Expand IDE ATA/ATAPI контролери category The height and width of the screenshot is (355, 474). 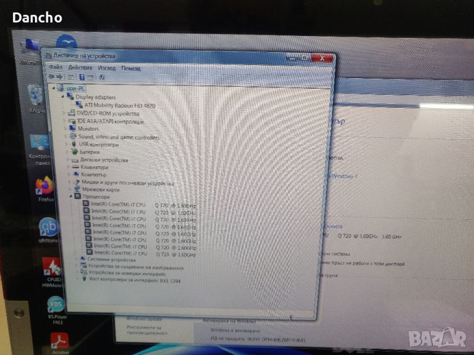[x=65, y=121]
